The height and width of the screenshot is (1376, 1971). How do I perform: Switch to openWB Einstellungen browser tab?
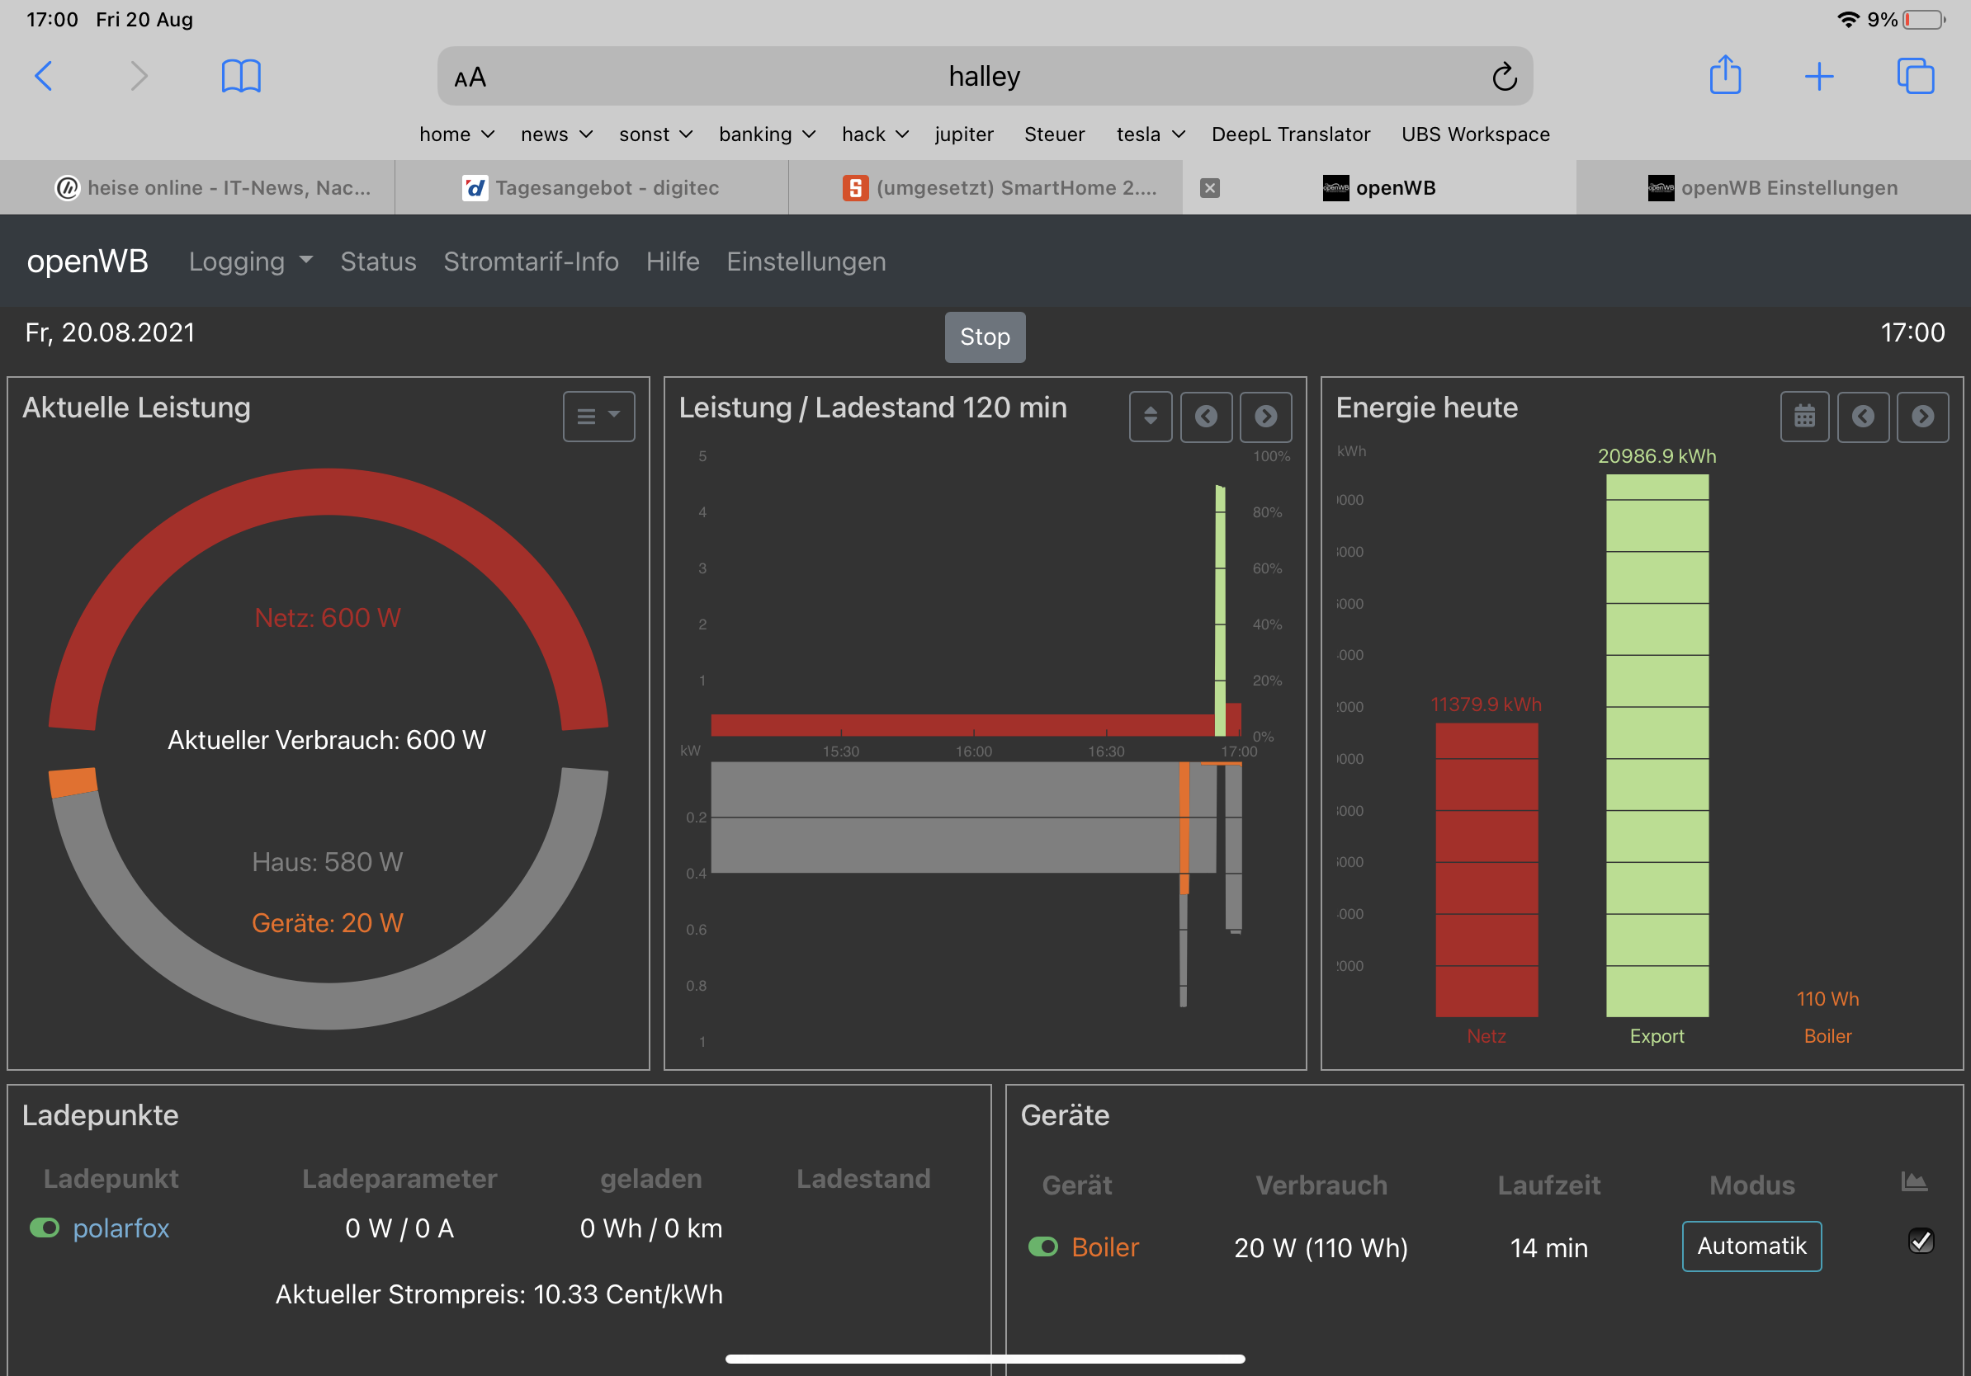pyautogui.click(x=1774, y=188)
